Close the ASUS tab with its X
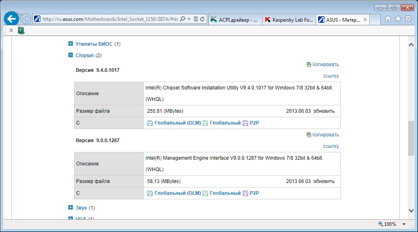 (x=365, y=19)
